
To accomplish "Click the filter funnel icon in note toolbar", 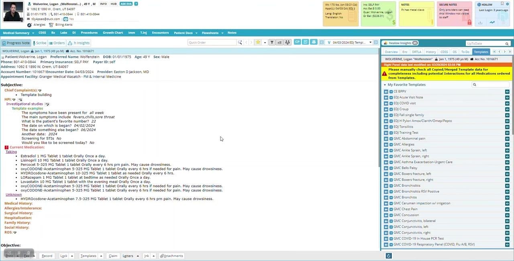I will click(272, 43).
